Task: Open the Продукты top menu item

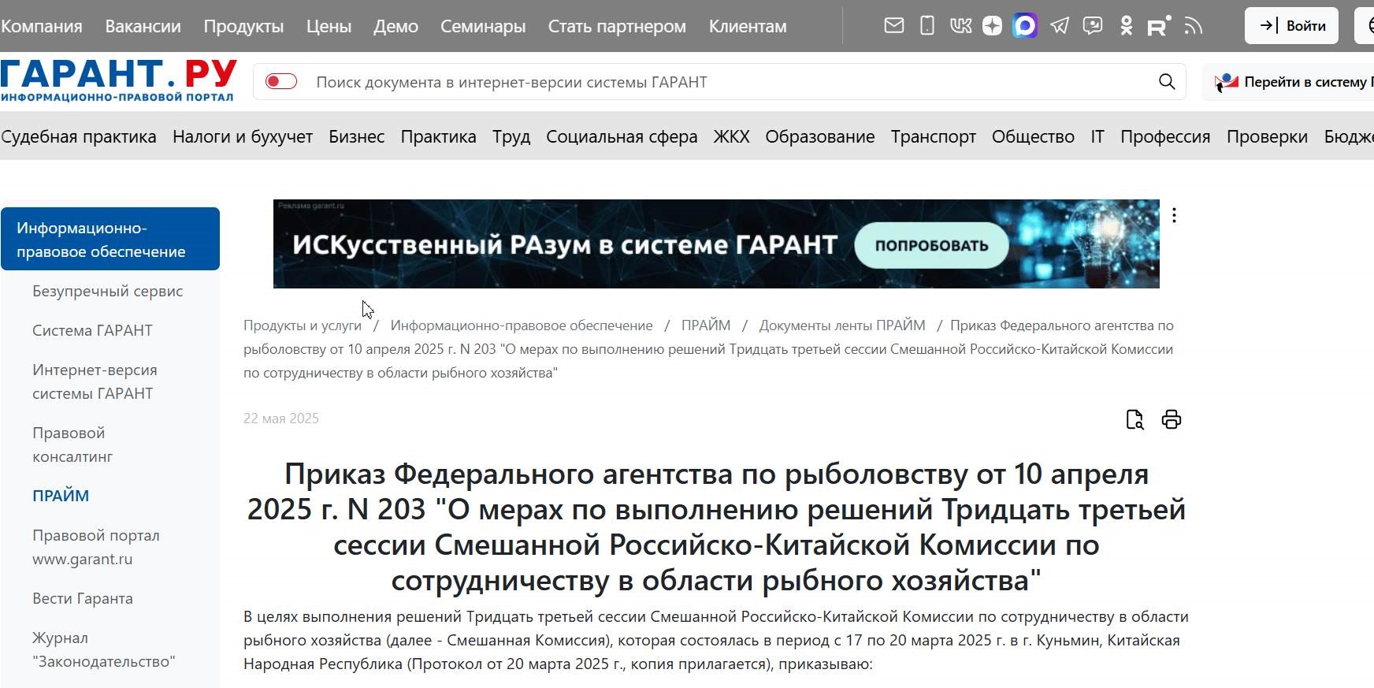Action: (x=243, y=26)
